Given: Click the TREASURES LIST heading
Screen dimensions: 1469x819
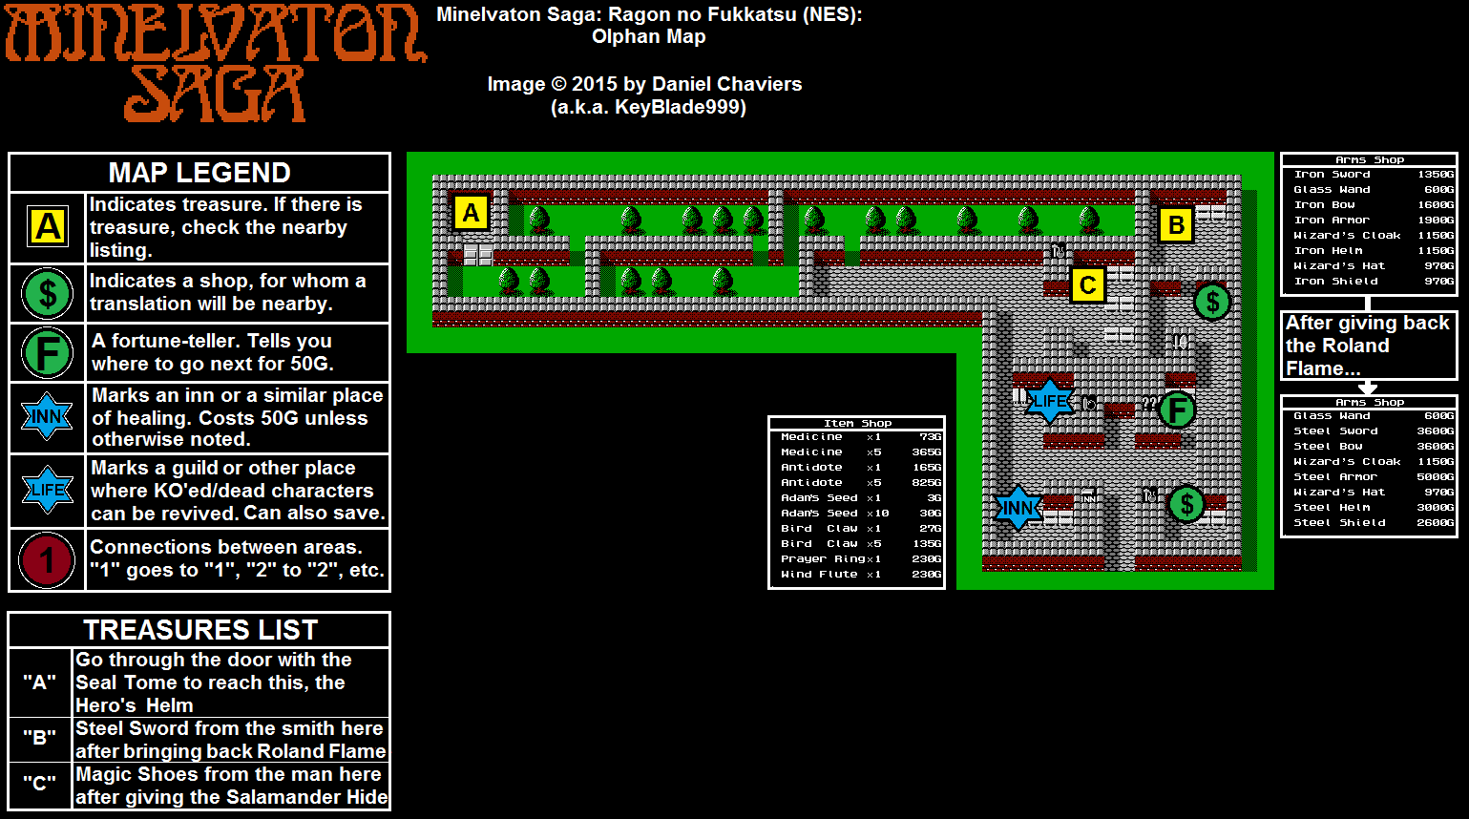Looking at the screenshot, I should 199,630.
